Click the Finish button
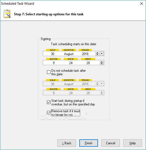 point(89,143)
